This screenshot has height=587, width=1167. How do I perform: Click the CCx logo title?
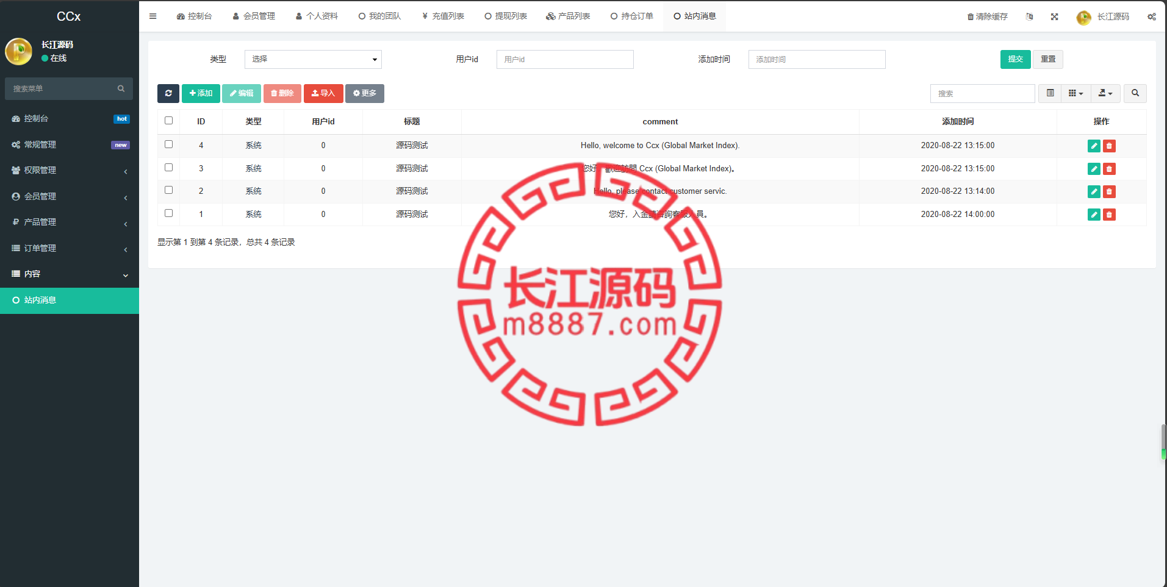coord(69,16)
